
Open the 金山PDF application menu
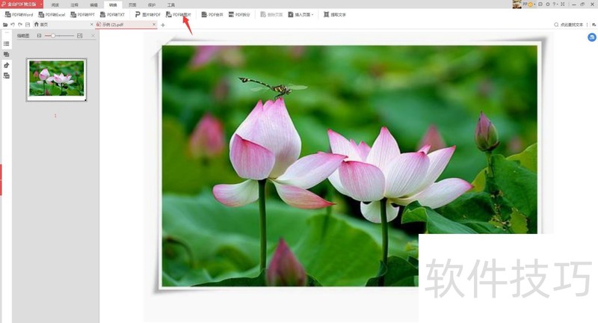coord(22,4)
